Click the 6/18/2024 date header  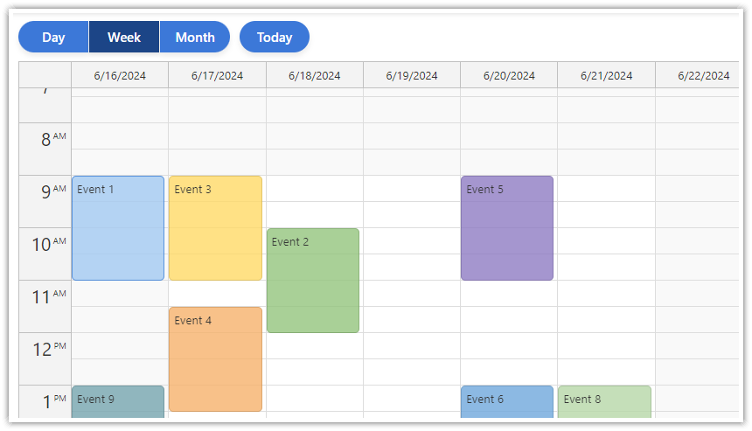315,75
